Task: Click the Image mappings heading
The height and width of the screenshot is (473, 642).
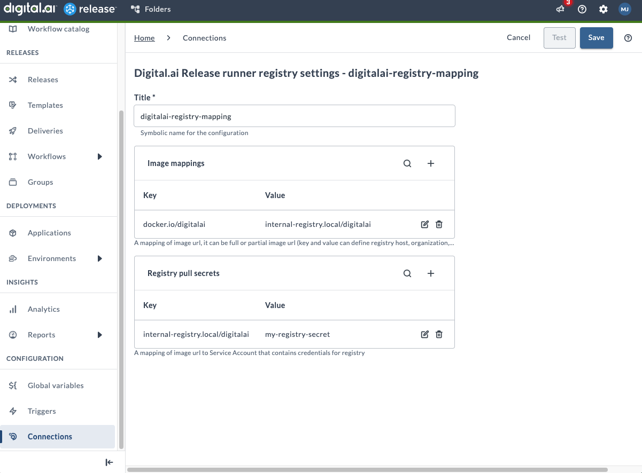Action: 176,163
